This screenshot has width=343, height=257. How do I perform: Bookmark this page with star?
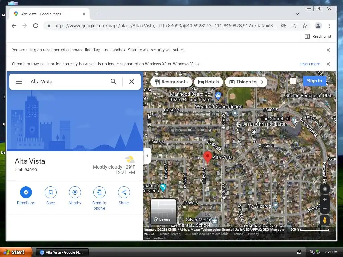point(305,26)
